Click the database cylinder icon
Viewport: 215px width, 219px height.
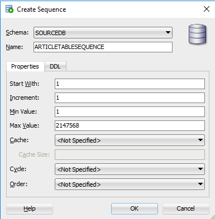(x=197, y=34)
